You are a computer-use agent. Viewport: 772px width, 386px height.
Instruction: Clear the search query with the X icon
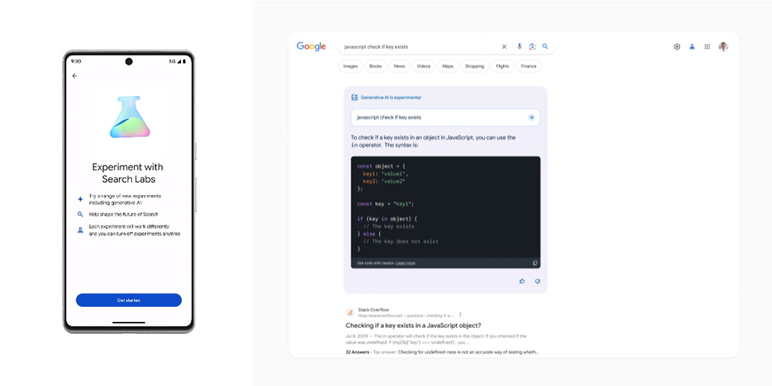coord(504,47)
